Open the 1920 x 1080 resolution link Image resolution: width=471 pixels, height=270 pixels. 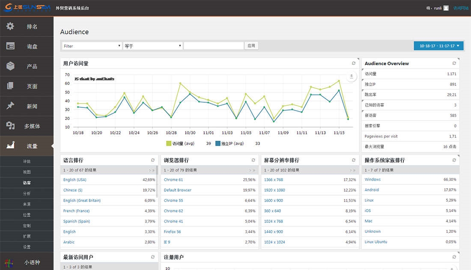coord(274,190)
